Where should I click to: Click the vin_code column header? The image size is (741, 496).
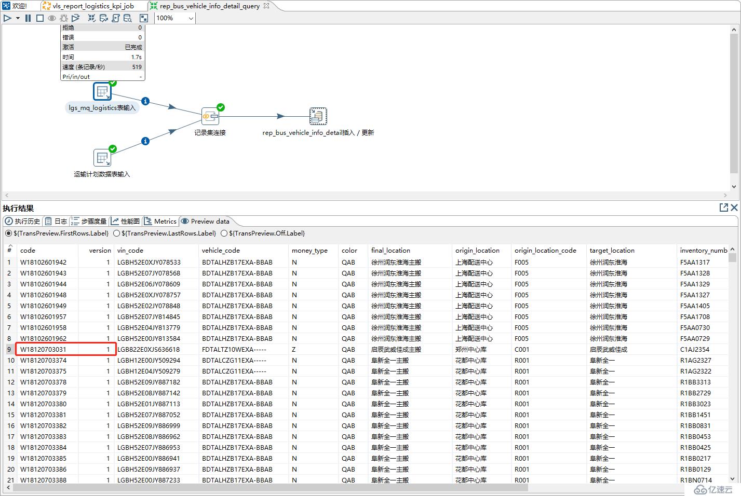157,250
